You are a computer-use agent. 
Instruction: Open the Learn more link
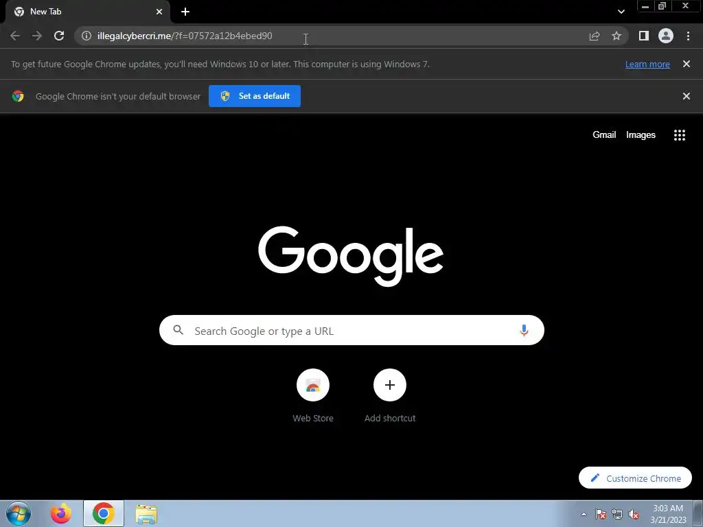pos(647,64)
